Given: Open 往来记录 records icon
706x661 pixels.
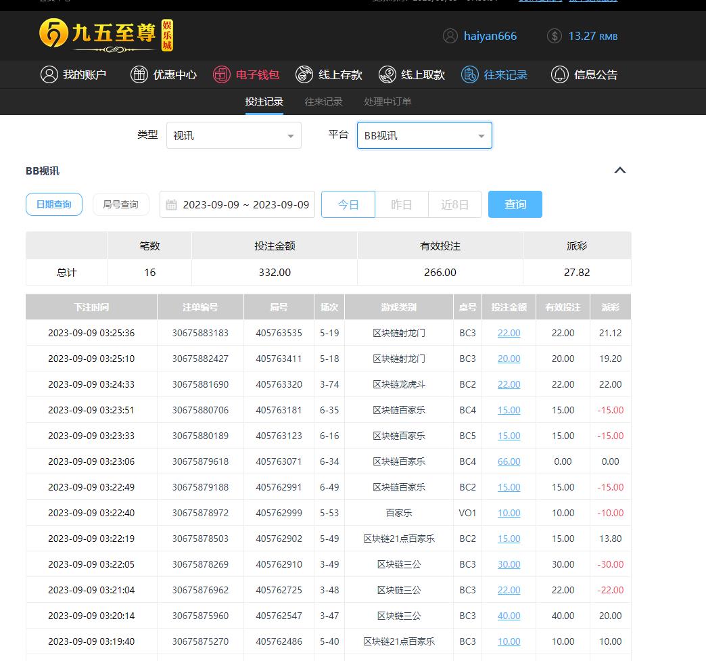Looking at the screenshot, I should [470, 74].
